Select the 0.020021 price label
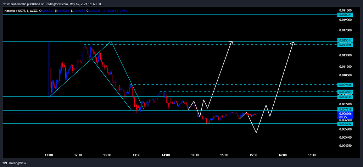The width and height of the screenshot is (363, 167). (x=345, y=15)
